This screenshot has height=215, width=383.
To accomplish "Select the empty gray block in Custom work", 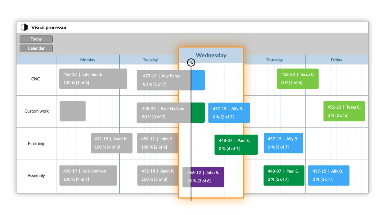I will (72, 111).
